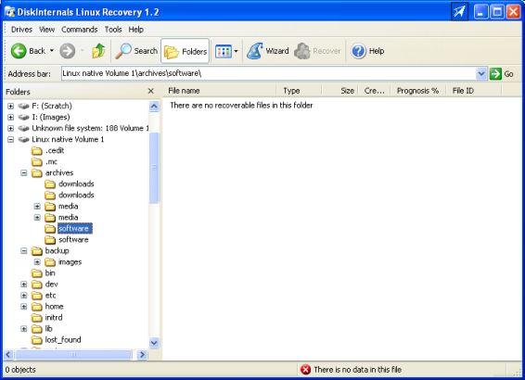Select the F: (Scratch) drive icon
The width and height of the screenshot is (525, 380).
coord(24,106)
